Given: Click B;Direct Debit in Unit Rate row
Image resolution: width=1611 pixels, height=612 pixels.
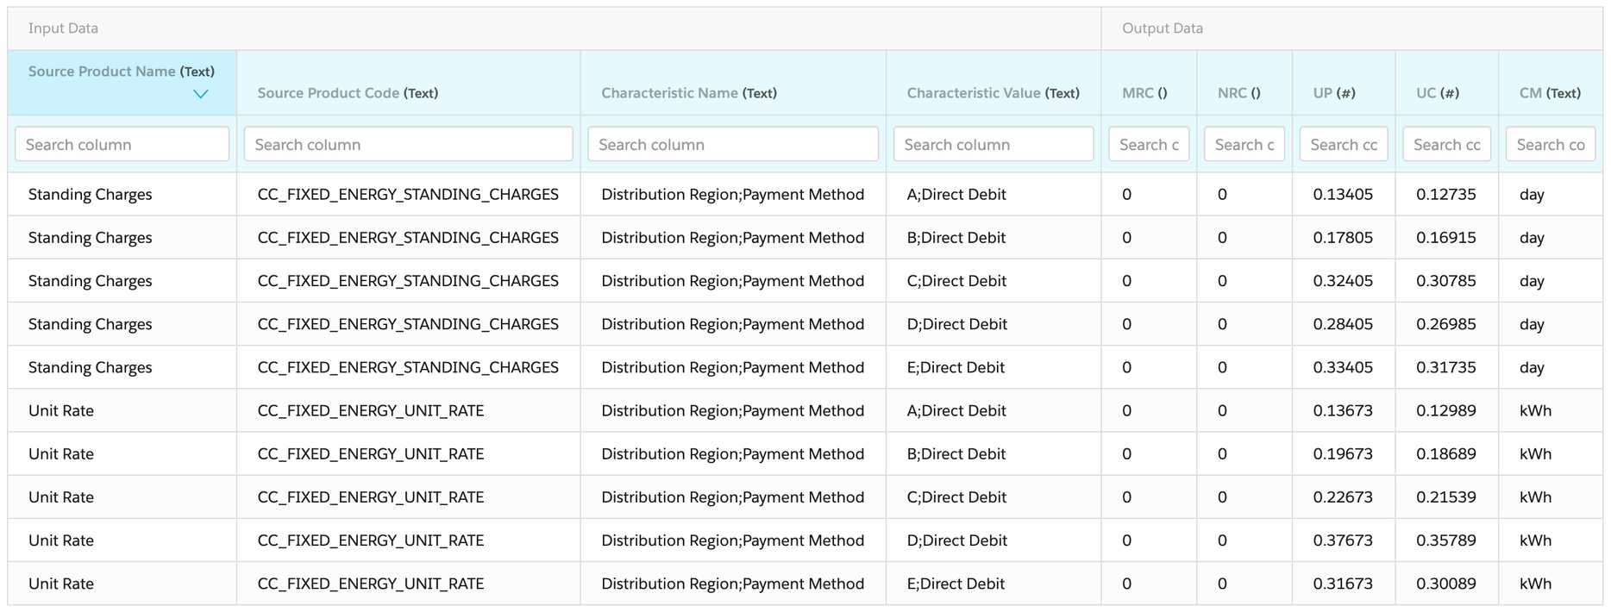Looking at the screenshot, I should [x=956, y=453].
